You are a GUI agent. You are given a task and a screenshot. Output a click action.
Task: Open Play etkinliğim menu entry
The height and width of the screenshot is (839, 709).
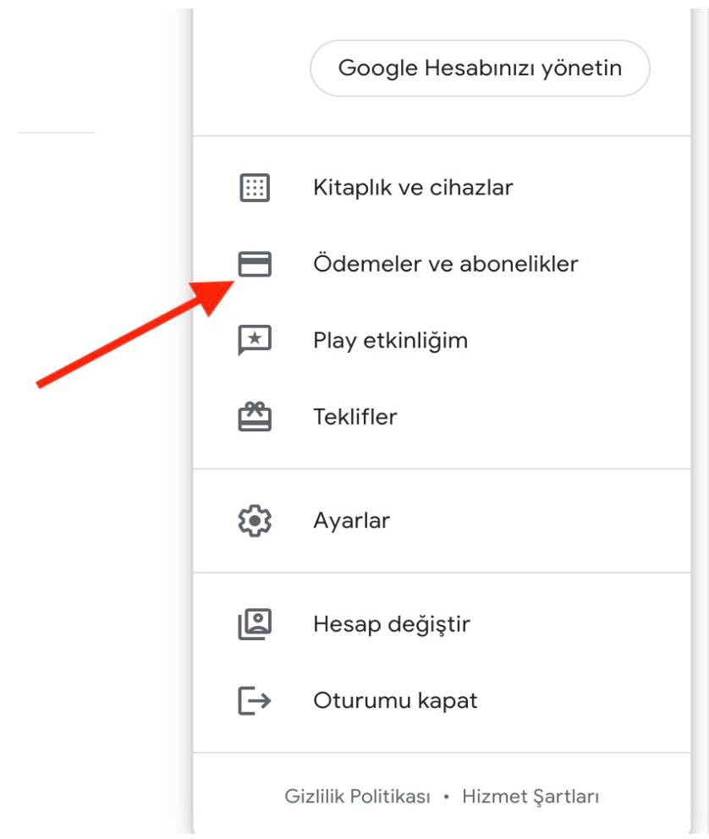pyautogui.click(x=442, y=340)
